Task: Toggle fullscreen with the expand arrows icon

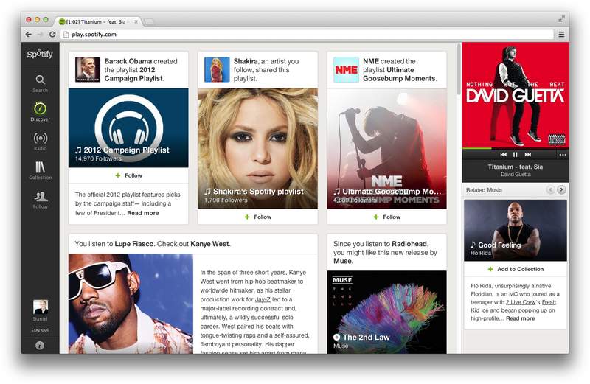Action: [562, 18]
